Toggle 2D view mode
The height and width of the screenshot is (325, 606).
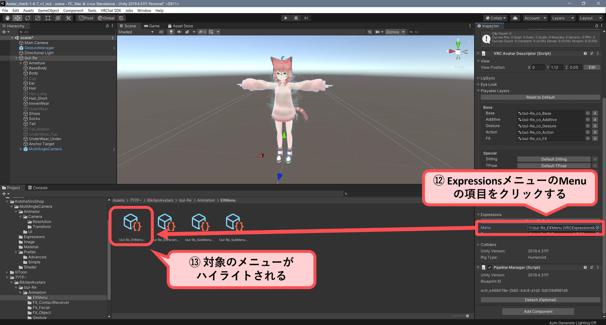[161, 32]
